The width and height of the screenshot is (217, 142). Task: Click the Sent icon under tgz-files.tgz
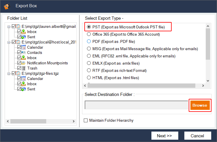(24, 89)
